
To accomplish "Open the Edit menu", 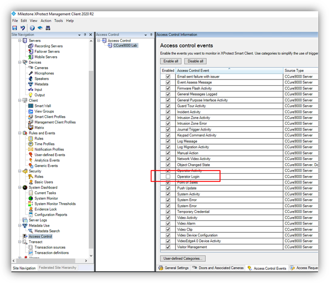I will point(24,21).
